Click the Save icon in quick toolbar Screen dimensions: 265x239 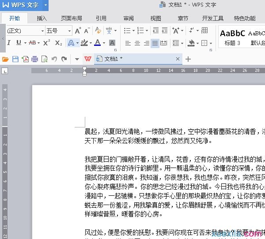[15, 59]
